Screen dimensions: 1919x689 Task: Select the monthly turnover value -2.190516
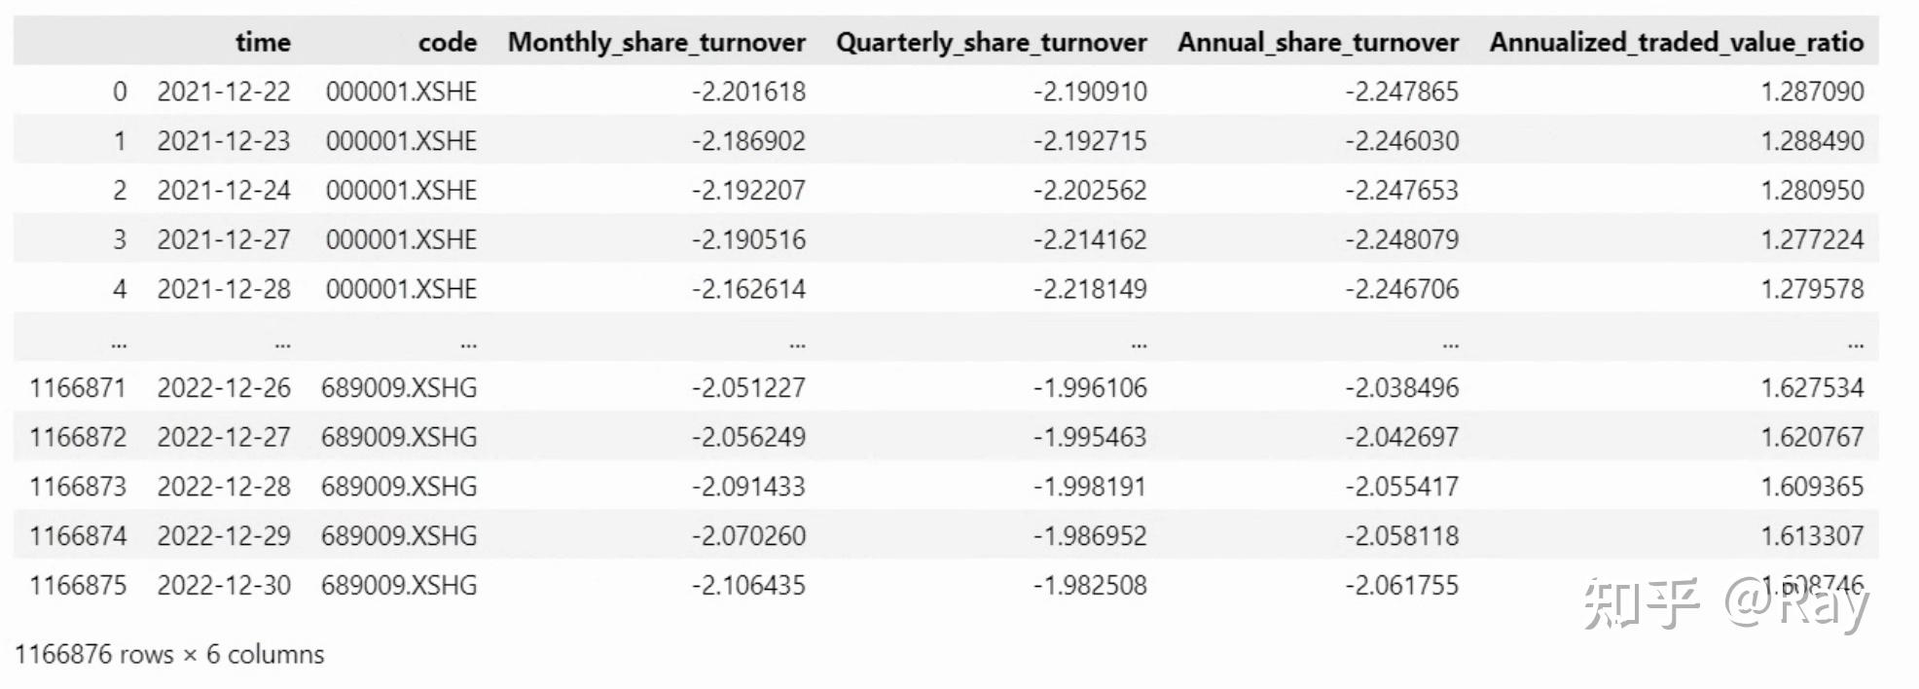coord(748,239)
